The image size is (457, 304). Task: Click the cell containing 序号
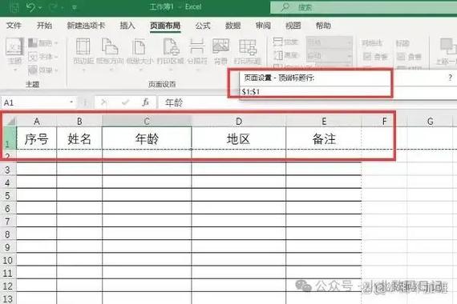pyautogui.click(x=37, y=138)
